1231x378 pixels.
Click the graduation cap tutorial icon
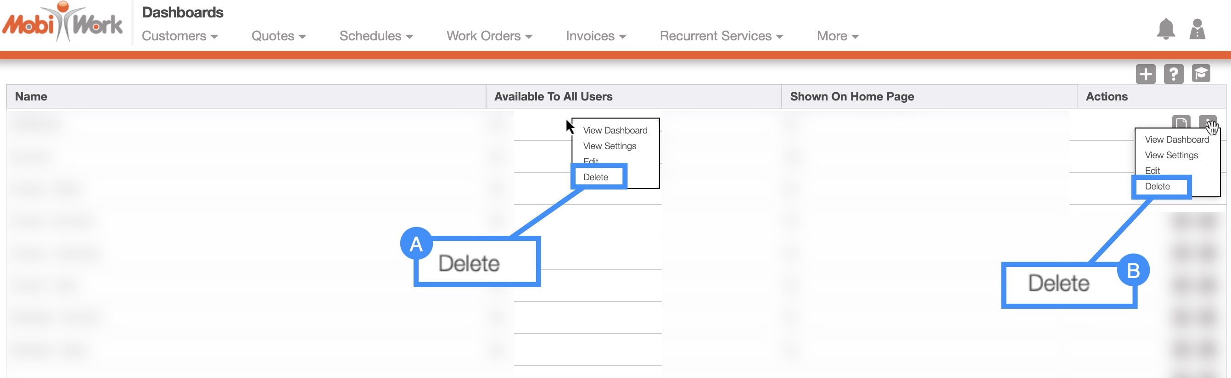pos(1201,73)
